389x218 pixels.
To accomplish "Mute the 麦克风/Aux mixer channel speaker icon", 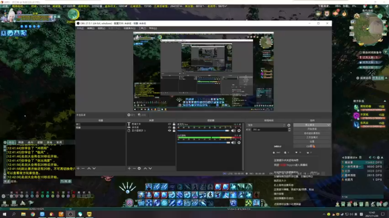I will [x=233, y=130].
